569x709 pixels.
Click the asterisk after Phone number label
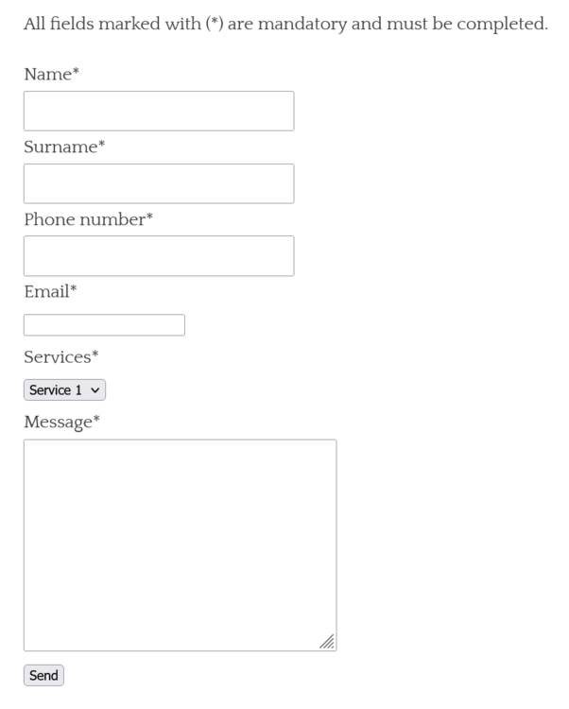coord(149,217)
